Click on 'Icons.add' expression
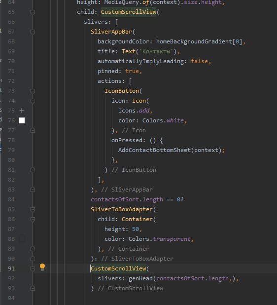Image resolution: width=277 pixels, height=305 pixels. (x=134, y=111)
